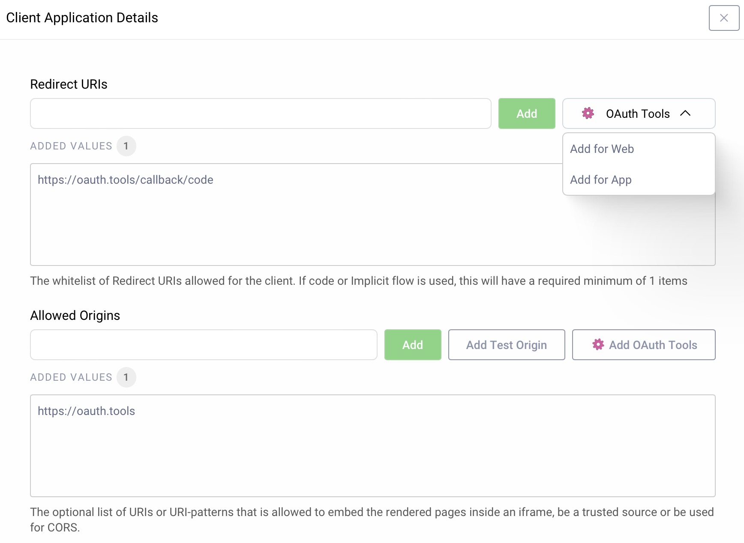
Task: Click the Redirect URIs added values count badge
Action: click(126, 146)
